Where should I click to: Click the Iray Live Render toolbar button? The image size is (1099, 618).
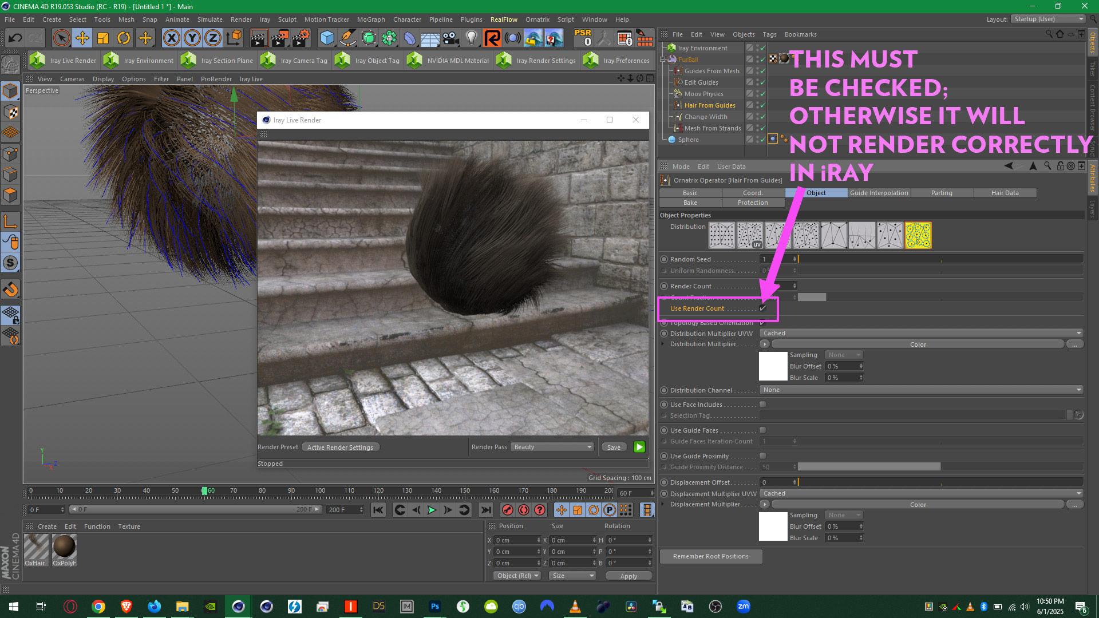[64, 60]
